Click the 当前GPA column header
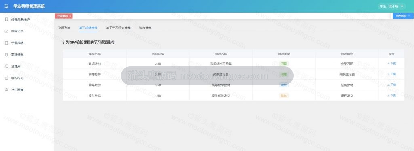The width and height of the screenshot is (414, 151). pyautogui.click(x=158, y=54)
